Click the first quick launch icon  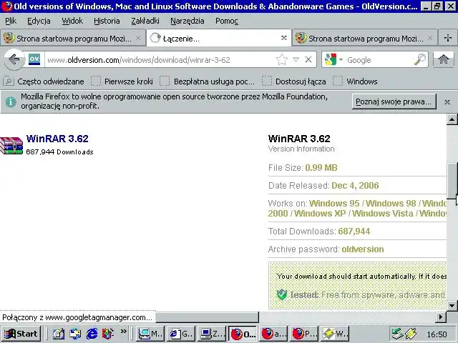[x=58, y=334]
